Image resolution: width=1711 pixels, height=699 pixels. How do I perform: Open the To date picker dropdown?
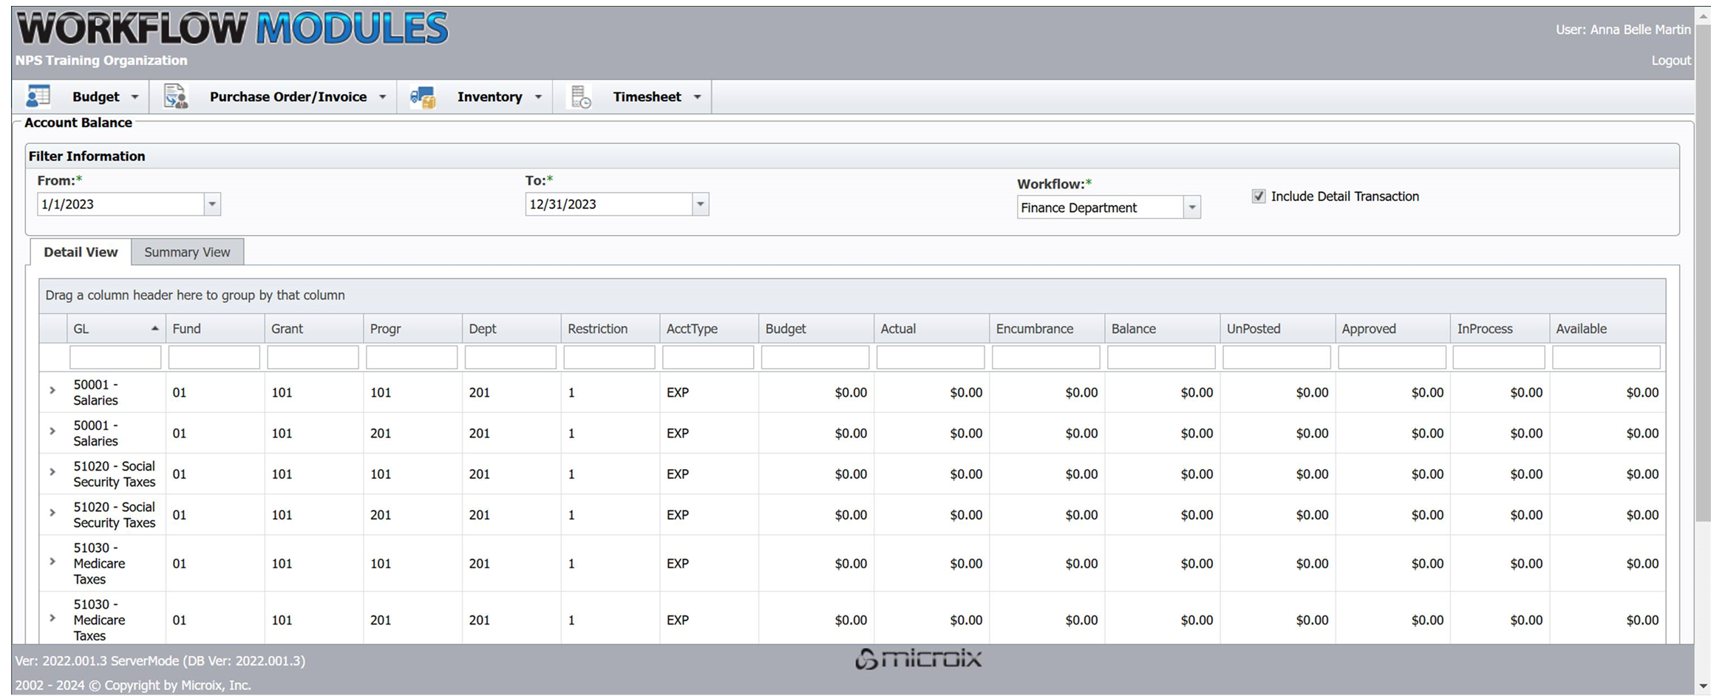click(x=700, y=204)
